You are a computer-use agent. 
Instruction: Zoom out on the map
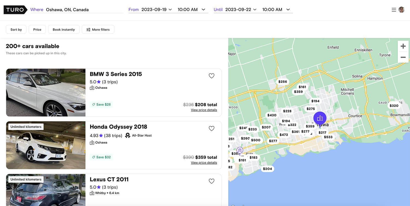click(x=403, y=57)
